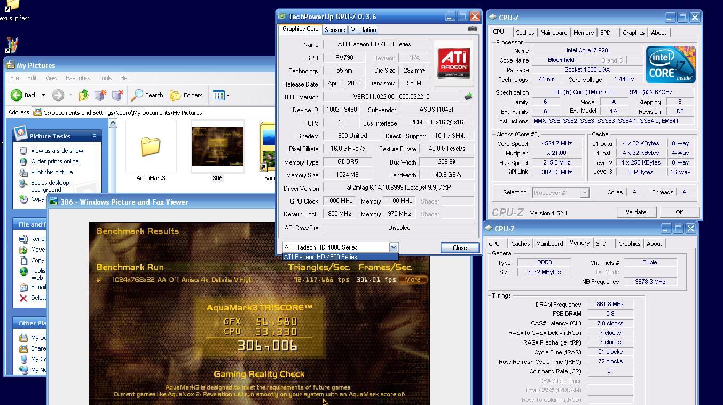
Task: Click the Driver Version field in GPU-Z
Action: [x=399, y=188]
